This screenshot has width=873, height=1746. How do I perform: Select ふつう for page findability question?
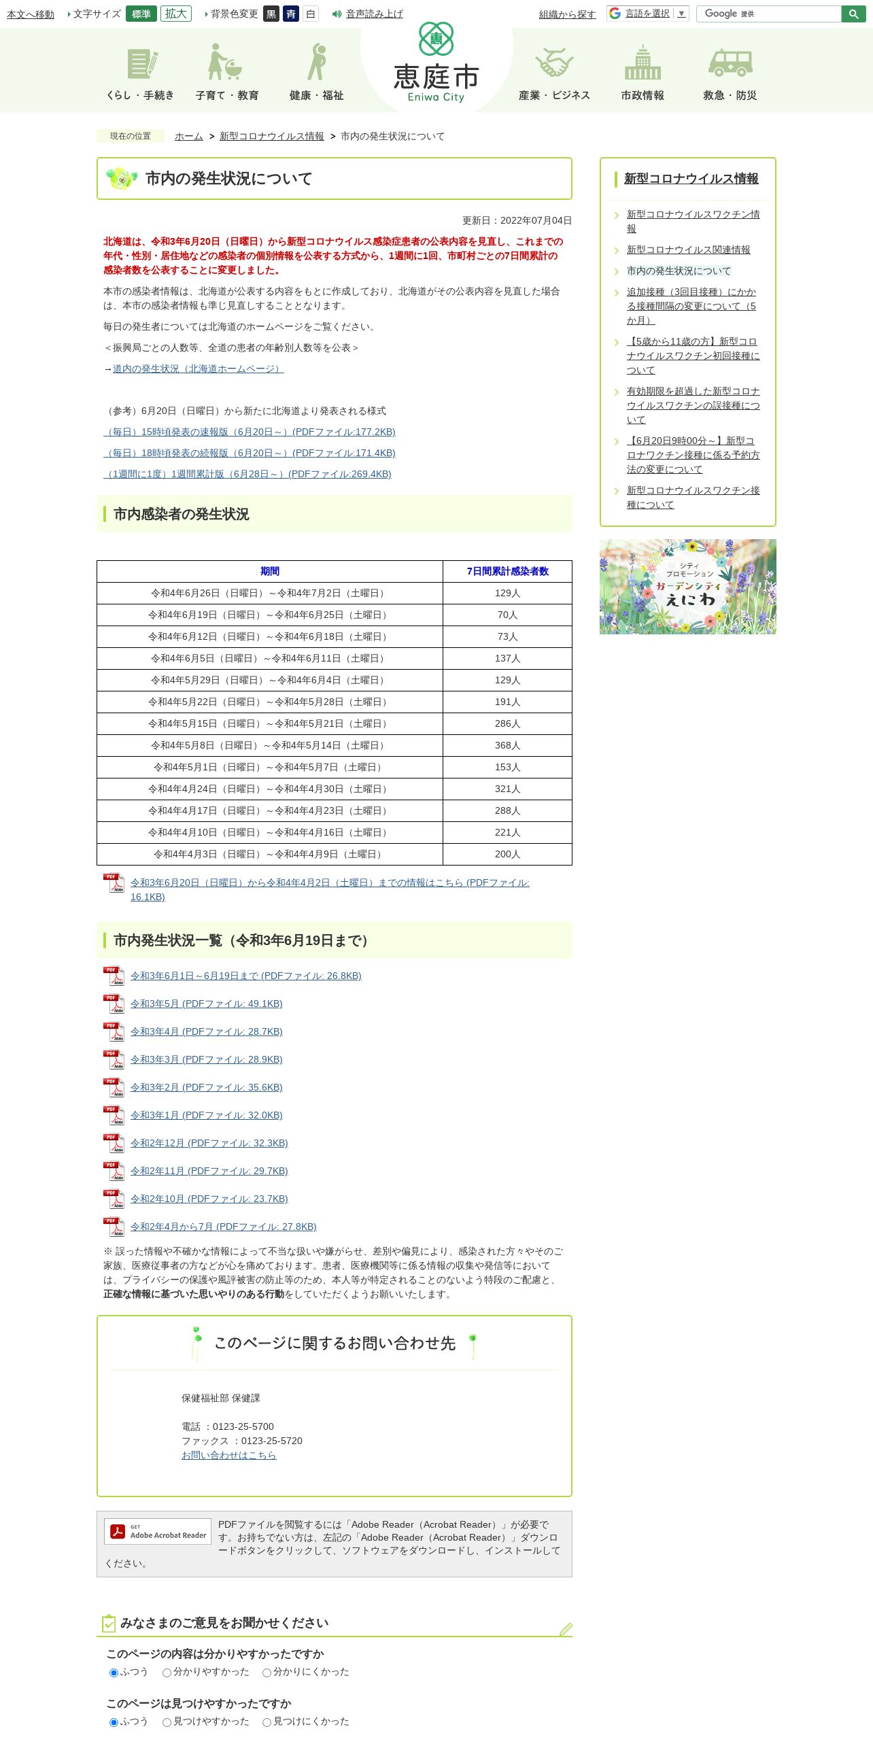pos(114,1722)
